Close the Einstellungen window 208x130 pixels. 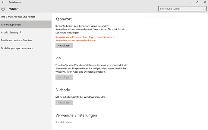click(205, 2)
